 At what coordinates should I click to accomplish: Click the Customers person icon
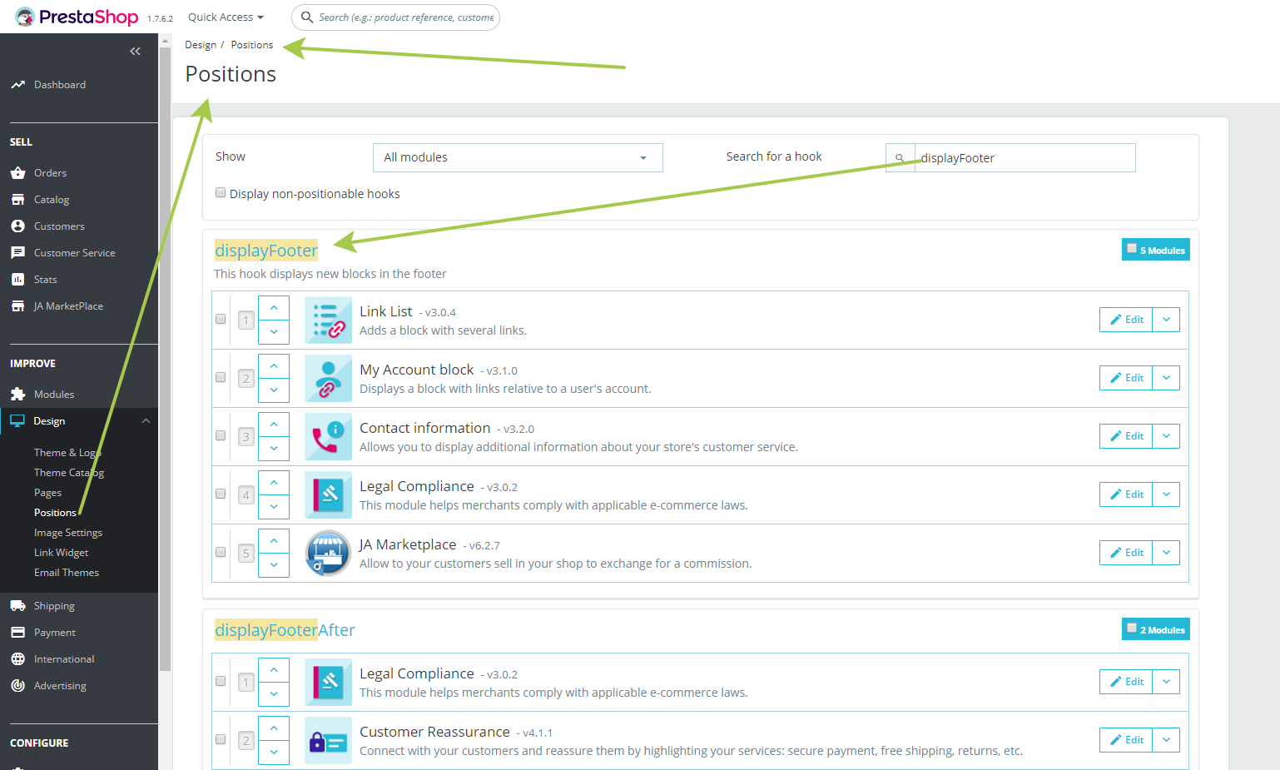(17, 226)
